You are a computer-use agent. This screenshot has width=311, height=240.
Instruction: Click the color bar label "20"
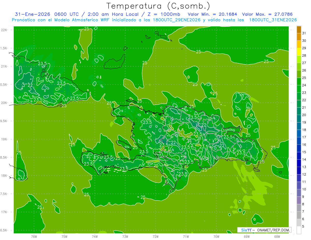click(x=304, y=115)
